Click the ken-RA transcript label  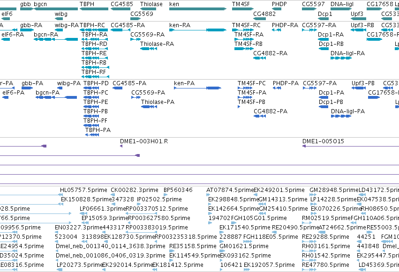180,25
